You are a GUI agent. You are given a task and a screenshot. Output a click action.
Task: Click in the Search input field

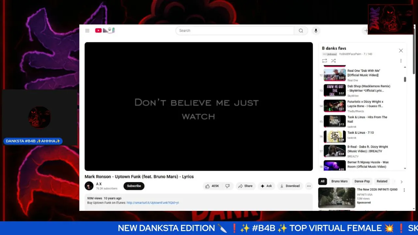235,31
